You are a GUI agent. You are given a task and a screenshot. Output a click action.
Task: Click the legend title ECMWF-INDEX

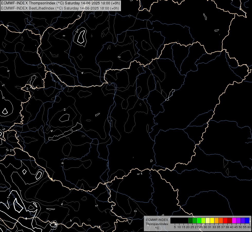coord(157,220)
